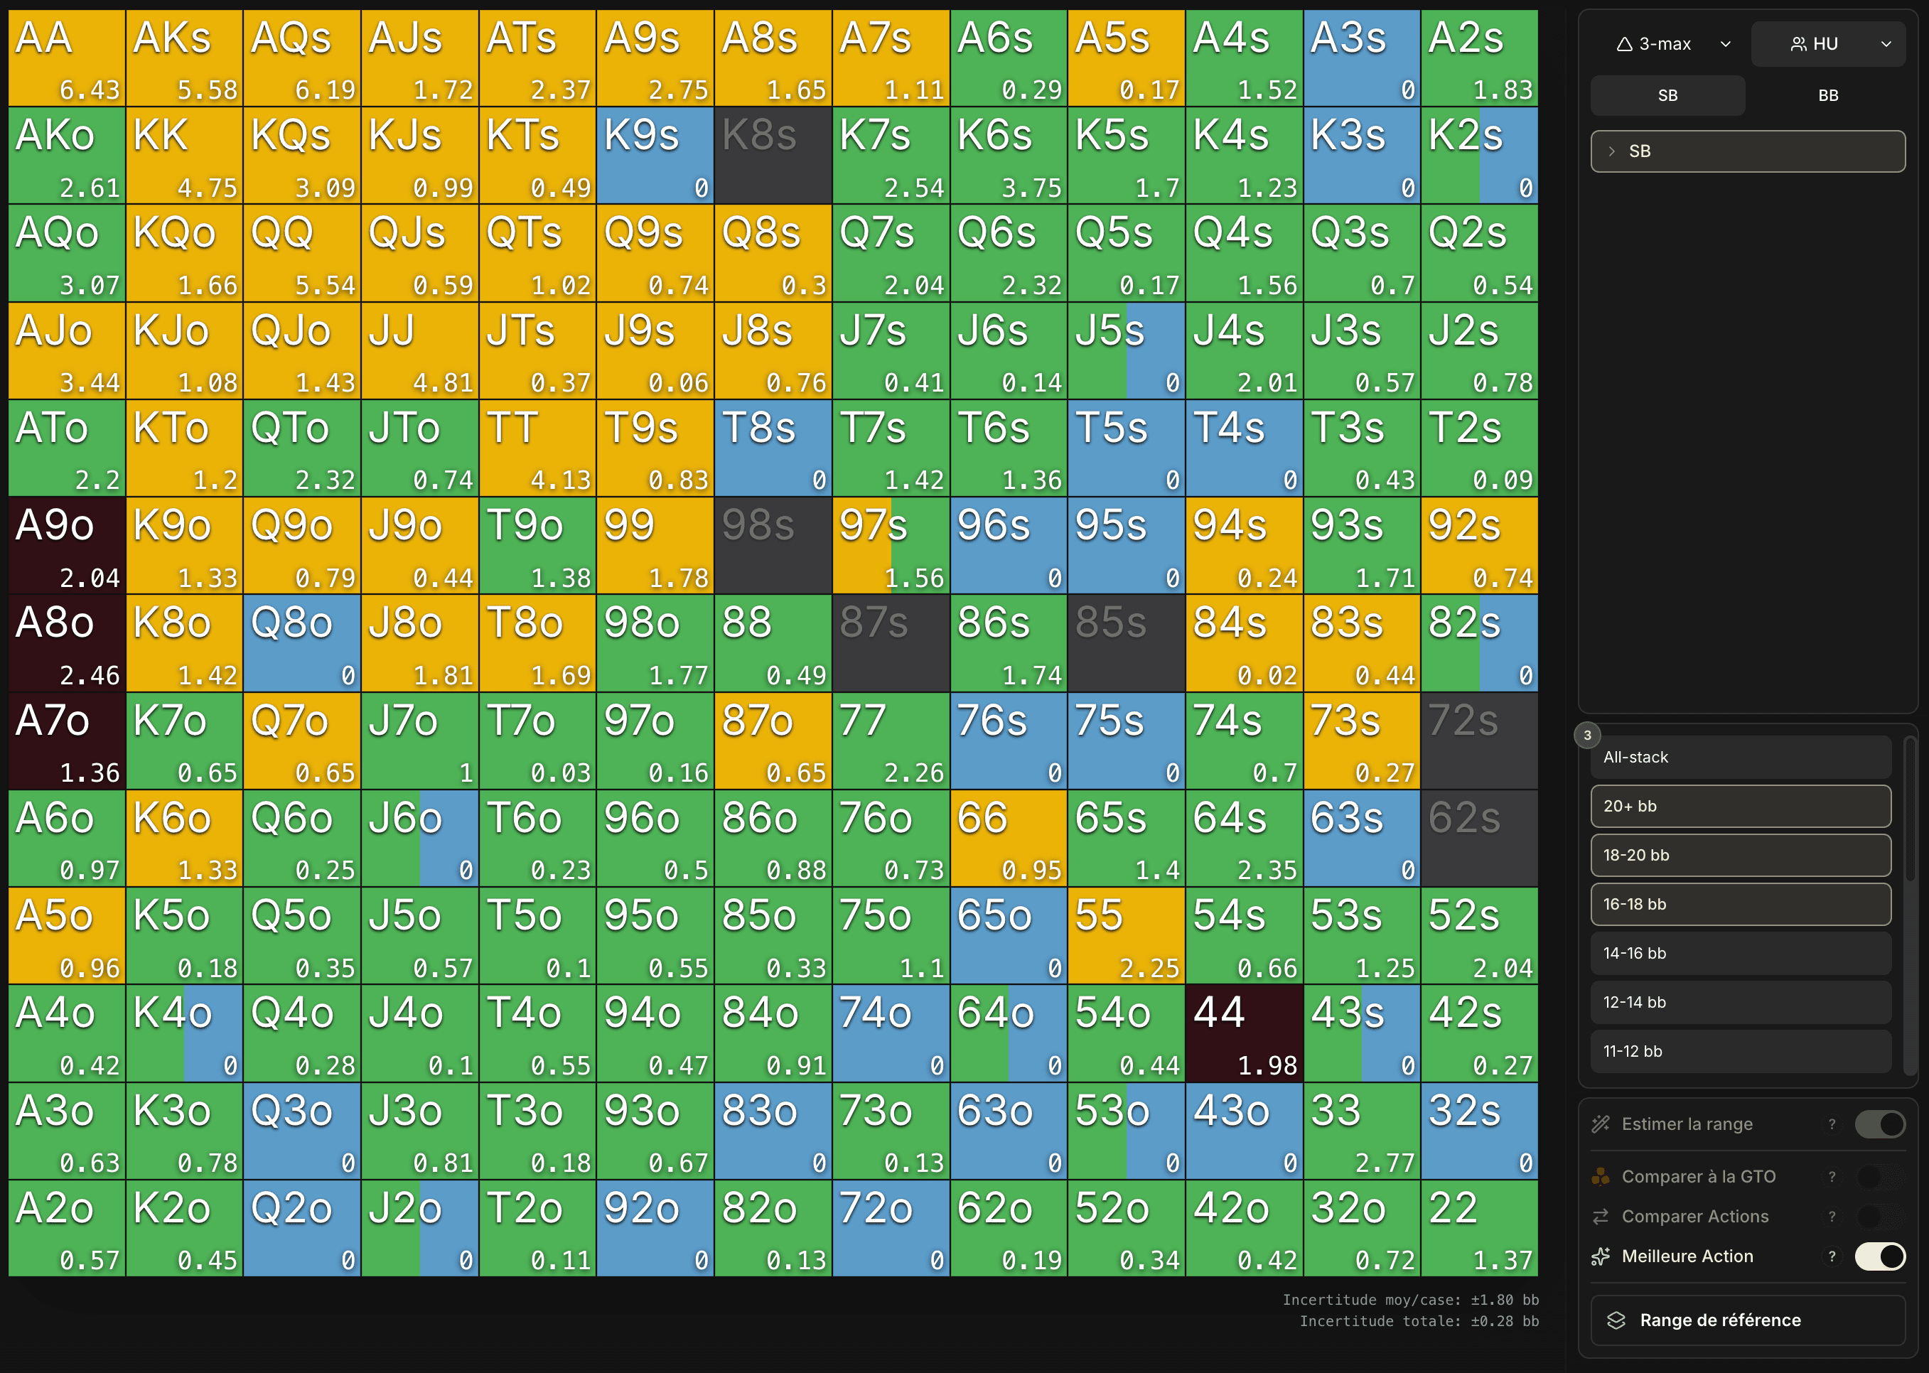Toggle the Estimer la range switch

[x=1880, y=1124]
